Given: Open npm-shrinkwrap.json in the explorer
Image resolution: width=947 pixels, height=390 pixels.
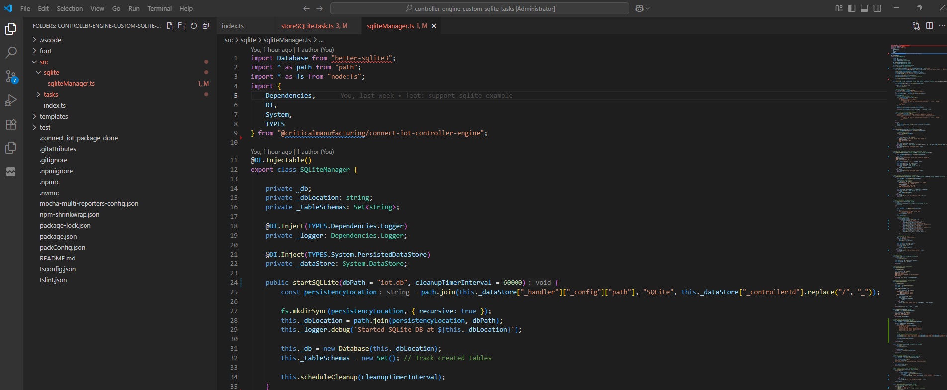Looking at the screenshot, I should [x=70, y=214].
